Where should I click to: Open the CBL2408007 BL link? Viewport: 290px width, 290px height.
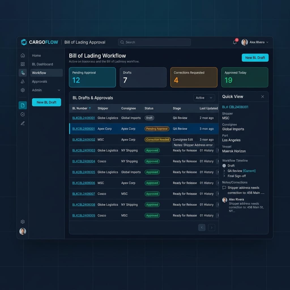click(x=84, y=194)
